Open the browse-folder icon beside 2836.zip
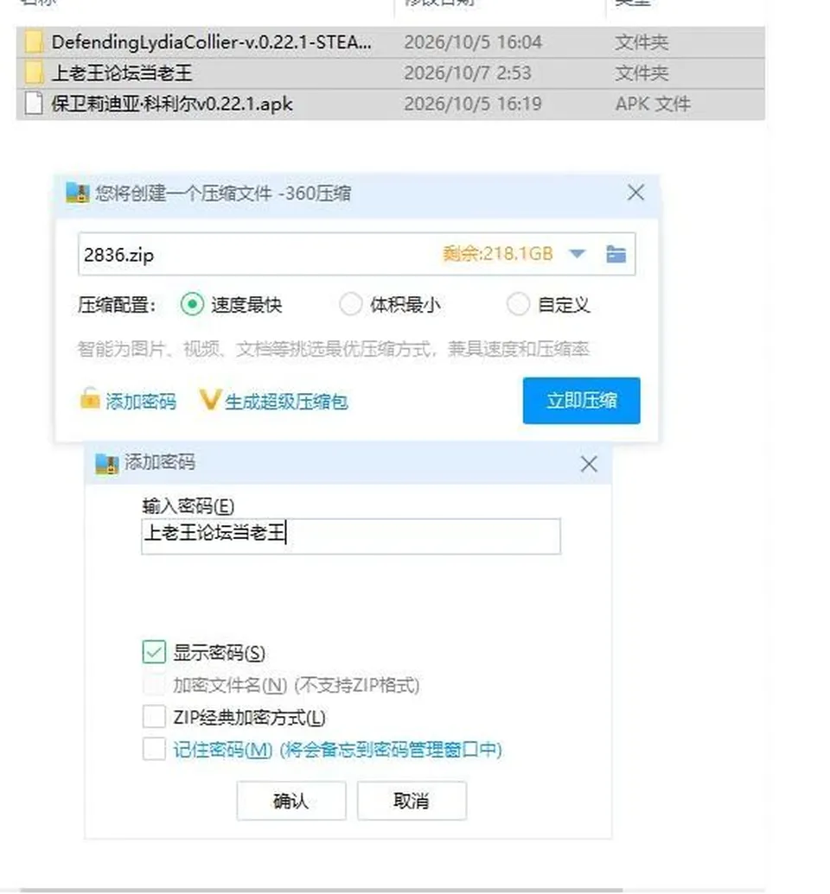The width and height of the screenshot is (830, 894). pyautogui.click(x=616, y=254)
